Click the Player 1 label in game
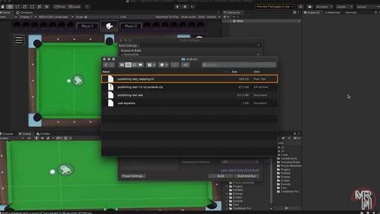Image resolution: width=380 pixels, height=214 pixels. click(87, 26)
